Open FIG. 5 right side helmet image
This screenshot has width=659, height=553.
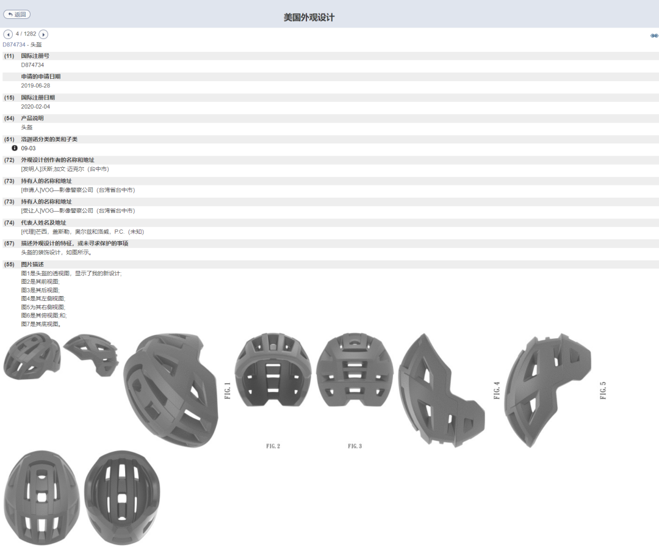click(547, 390)
